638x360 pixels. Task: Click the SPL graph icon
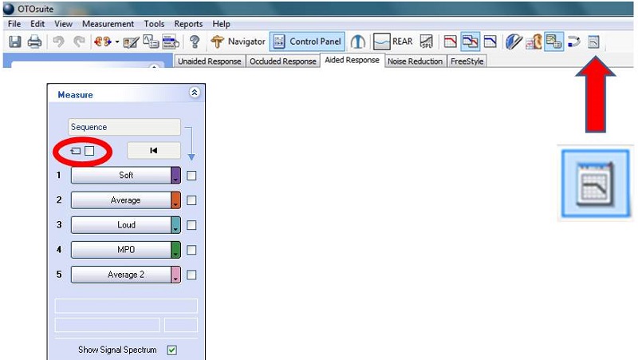(427, 42)
